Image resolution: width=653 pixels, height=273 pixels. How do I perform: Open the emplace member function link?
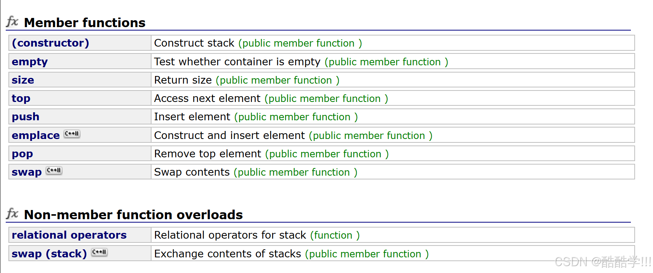click(x=35, y=135)
